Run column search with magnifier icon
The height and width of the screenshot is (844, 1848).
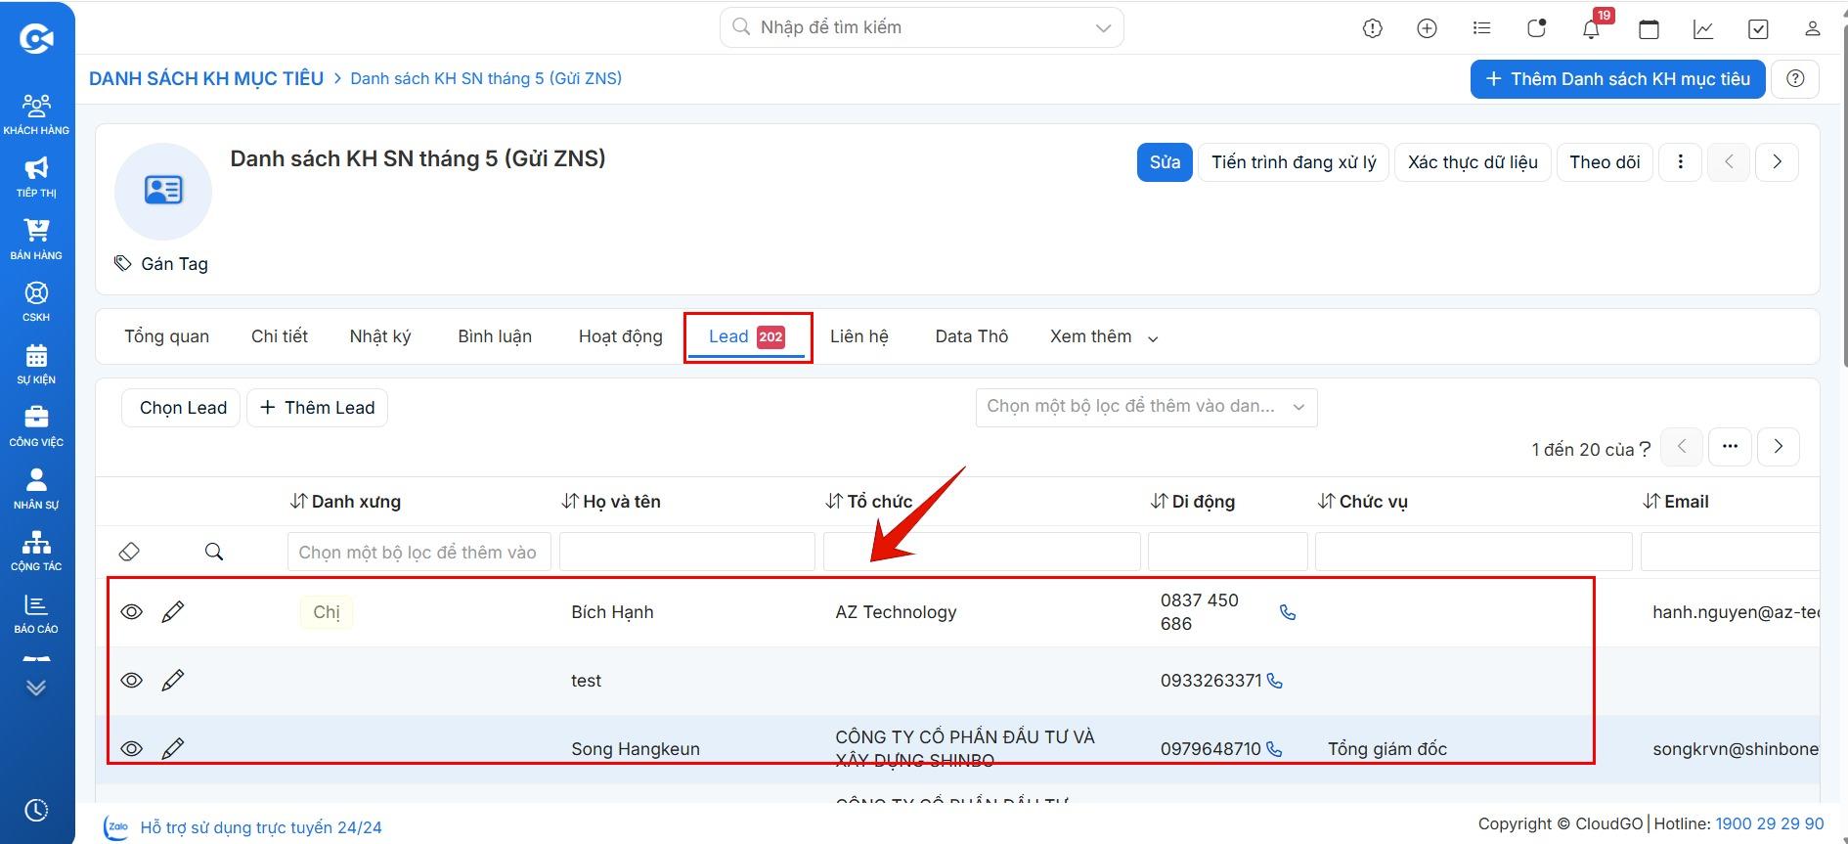[x=214, y=552]
